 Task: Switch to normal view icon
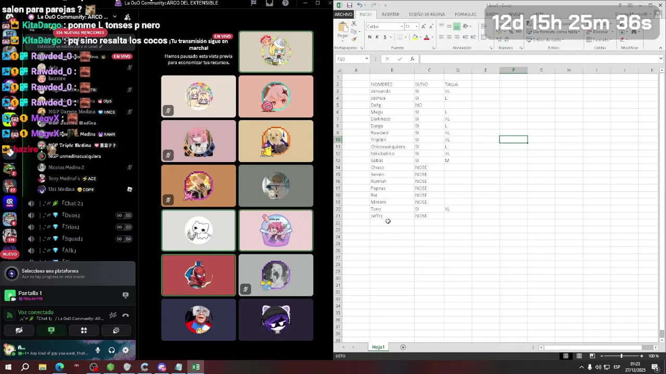coord(566,356)
